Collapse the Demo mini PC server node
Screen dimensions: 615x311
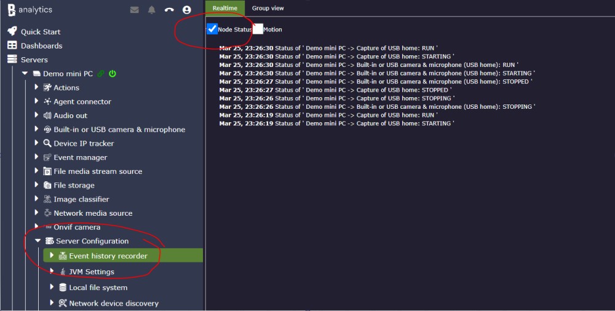pos(25,74)
